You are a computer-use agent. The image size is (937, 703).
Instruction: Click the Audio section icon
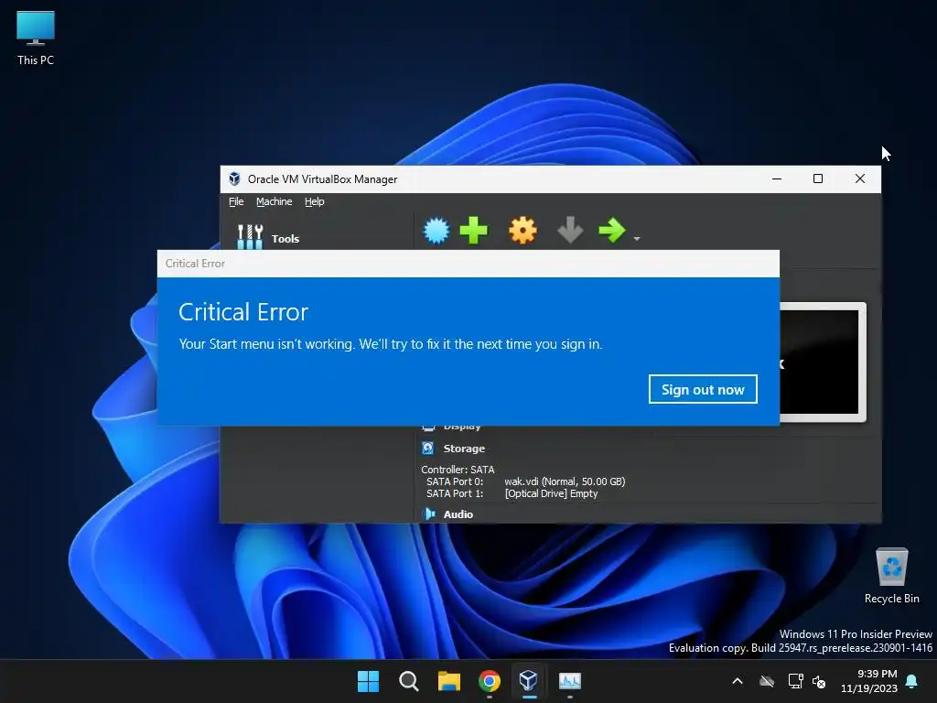point(429,514)
